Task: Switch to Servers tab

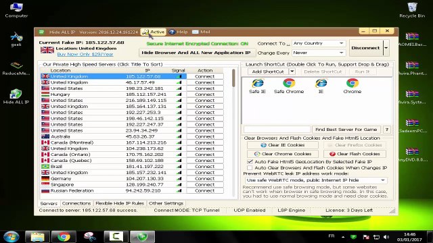Action: [x=49, y=203]
